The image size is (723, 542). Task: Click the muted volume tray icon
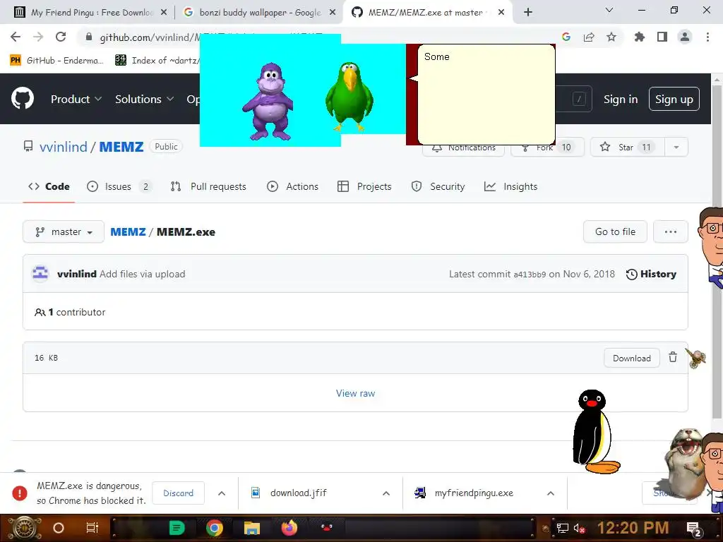pyautogui.click(x=579, y=529)
